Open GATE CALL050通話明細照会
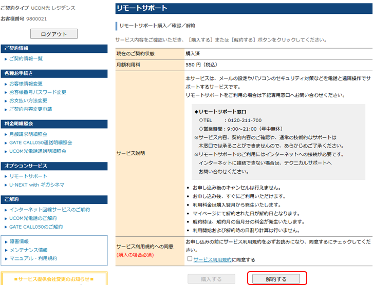 (x=41, y=142)
